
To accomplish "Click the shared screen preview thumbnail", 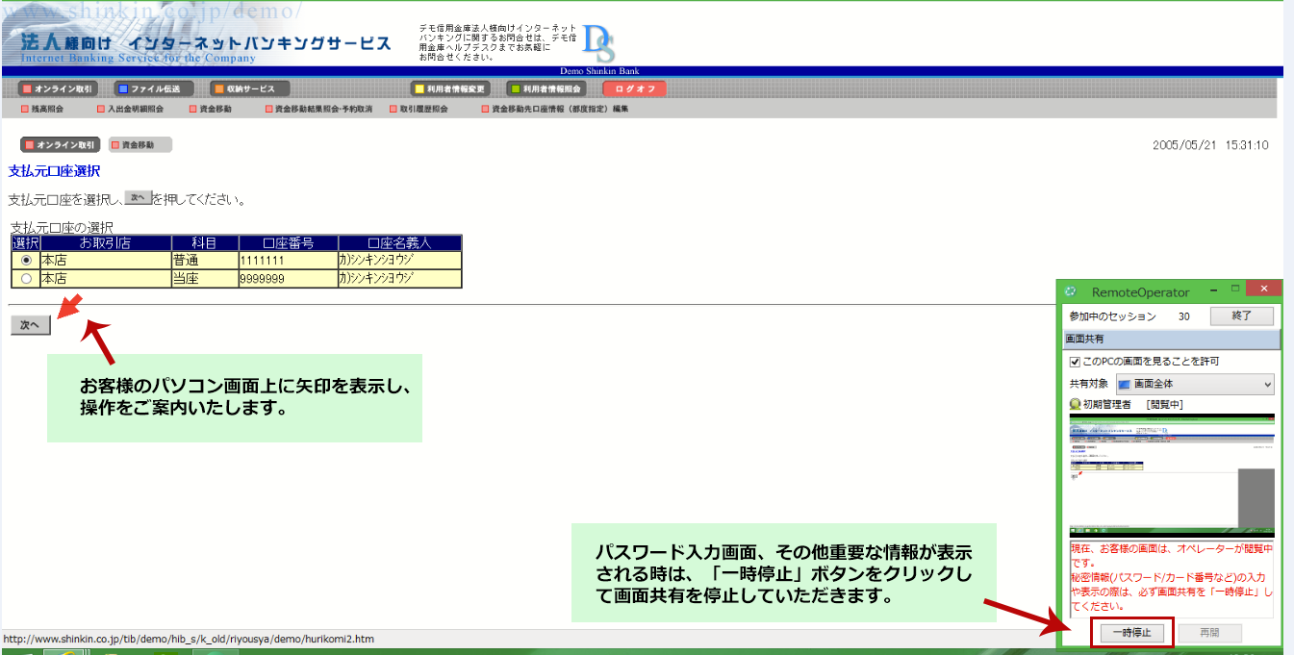I will point(1172,475).
